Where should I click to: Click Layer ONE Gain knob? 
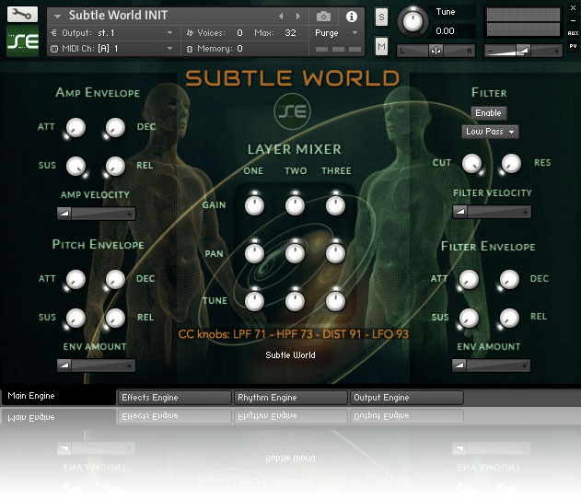[x=254, y=203]
